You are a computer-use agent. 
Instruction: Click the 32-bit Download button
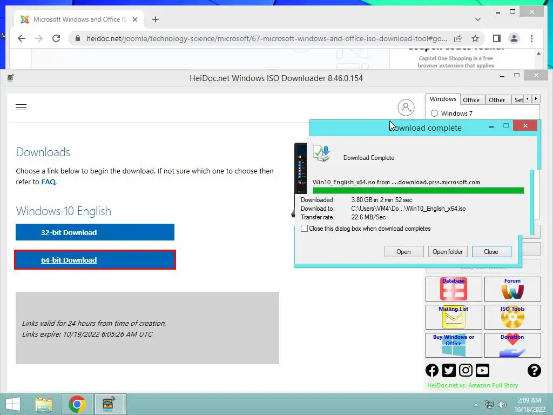point(95,232)
